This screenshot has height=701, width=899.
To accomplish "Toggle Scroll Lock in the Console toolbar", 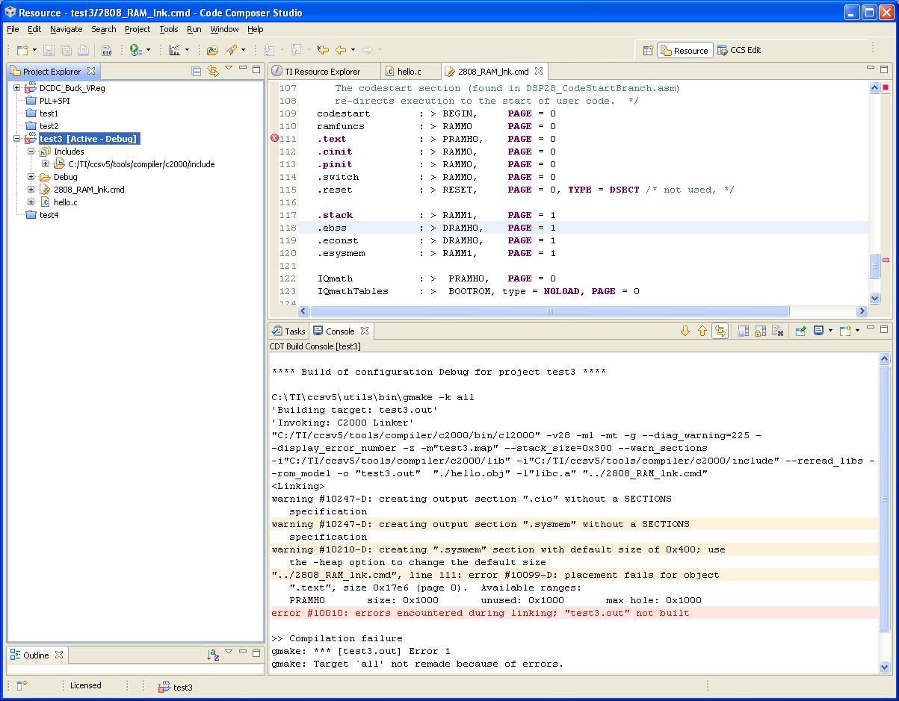I will click(760, 331).
